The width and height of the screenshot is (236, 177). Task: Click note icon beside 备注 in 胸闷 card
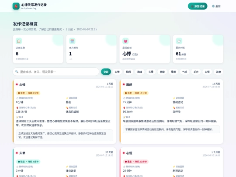coord(124,117)
